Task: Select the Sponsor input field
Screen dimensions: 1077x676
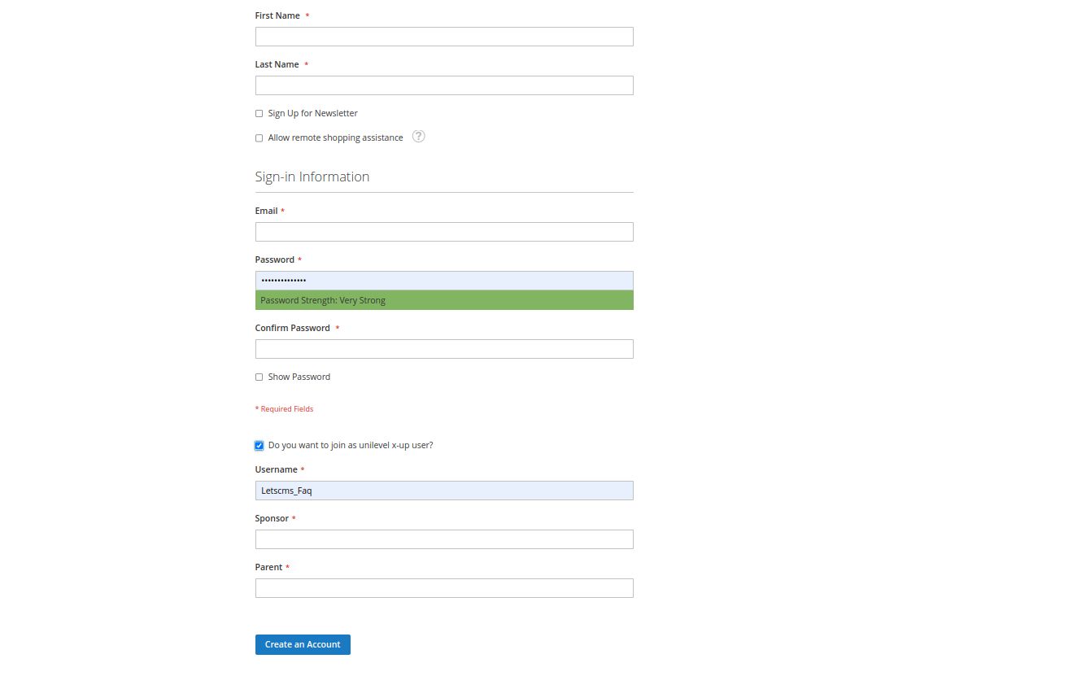Action: (444, 539)
